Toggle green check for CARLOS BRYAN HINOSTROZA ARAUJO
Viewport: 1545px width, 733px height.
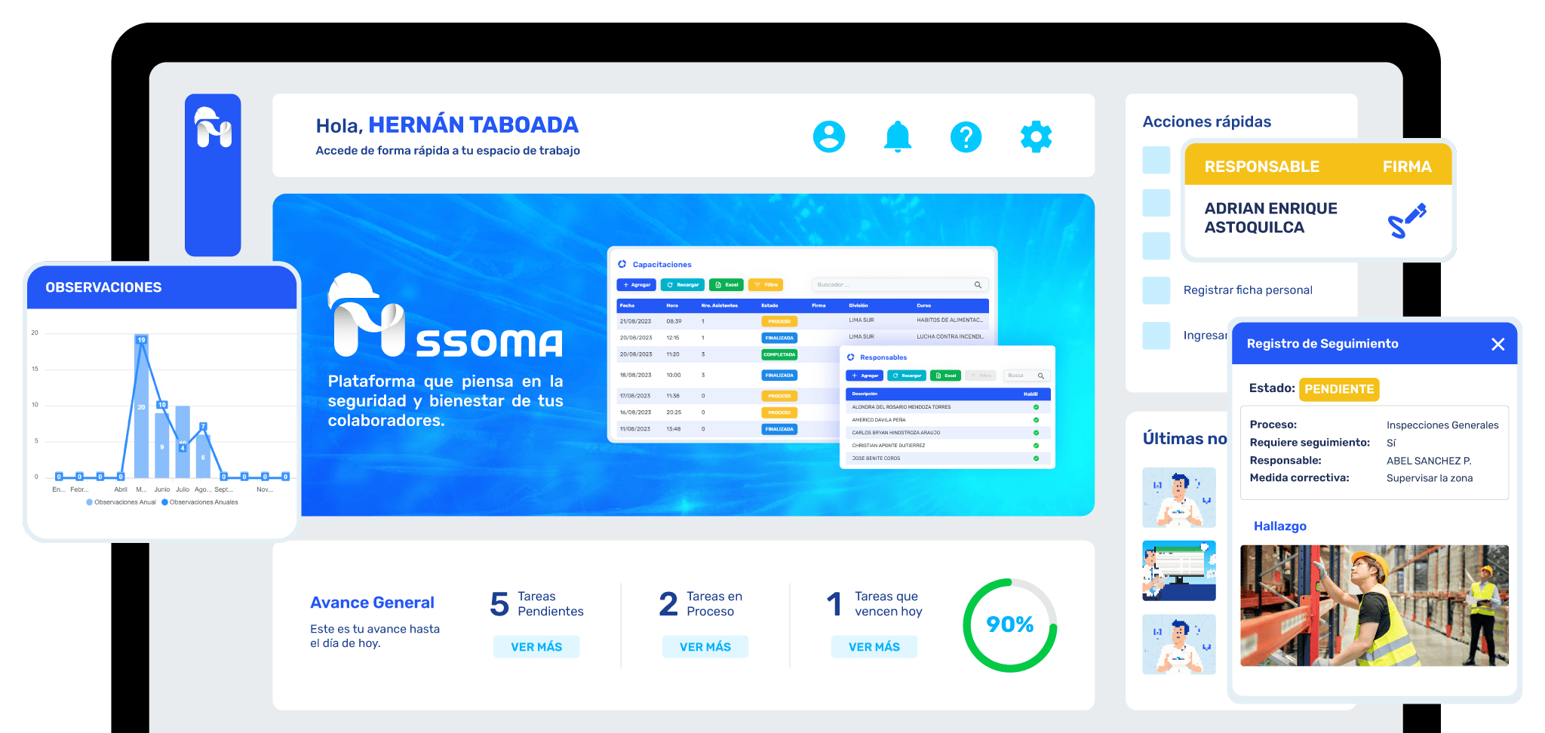click(x=1036, y=433)
